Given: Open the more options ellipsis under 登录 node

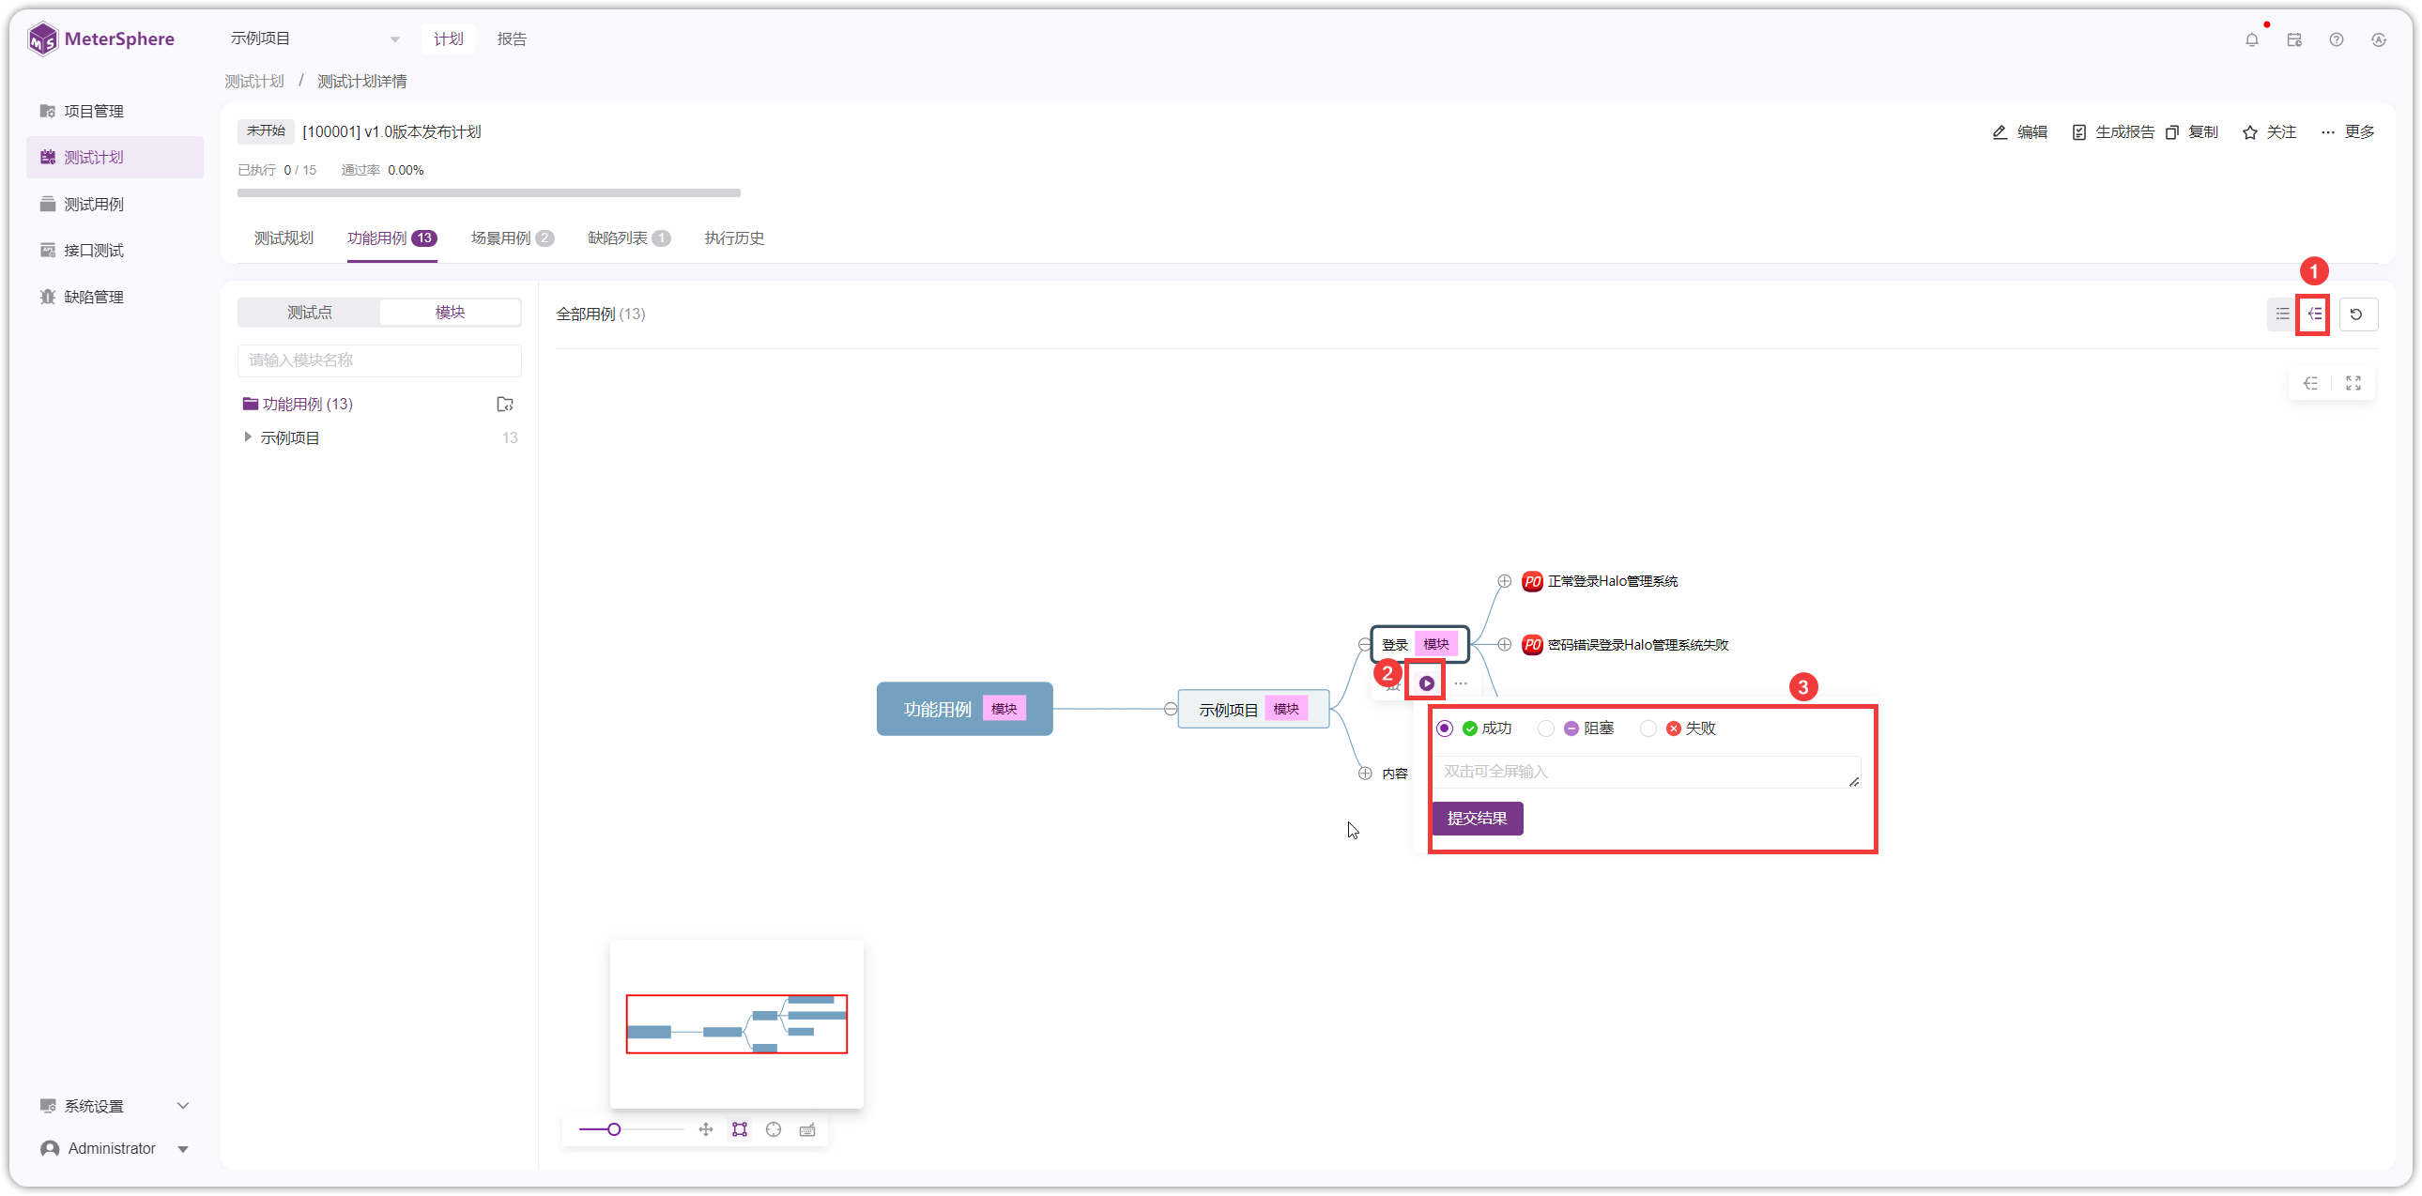Looking at the screenshot, I should [1460, 683].
